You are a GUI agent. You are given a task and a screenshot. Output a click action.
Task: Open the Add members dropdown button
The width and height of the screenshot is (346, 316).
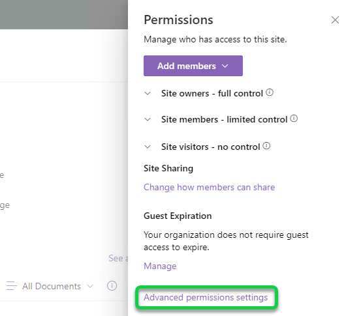click(193, 66)
